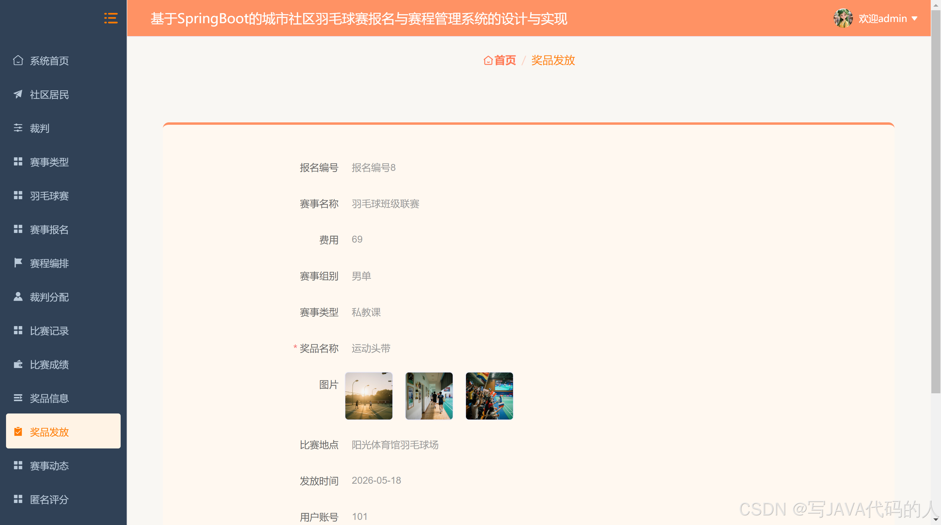Open 羽毛球赛 menu item
Screen dimensions: 941x525
[x=63, y=196]
